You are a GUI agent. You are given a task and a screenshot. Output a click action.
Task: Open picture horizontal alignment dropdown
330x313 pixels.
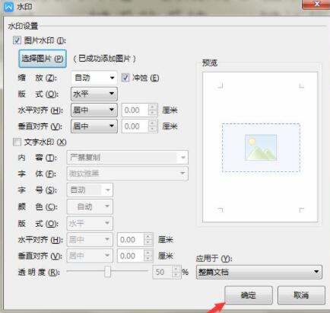click(x=94, y=110)
